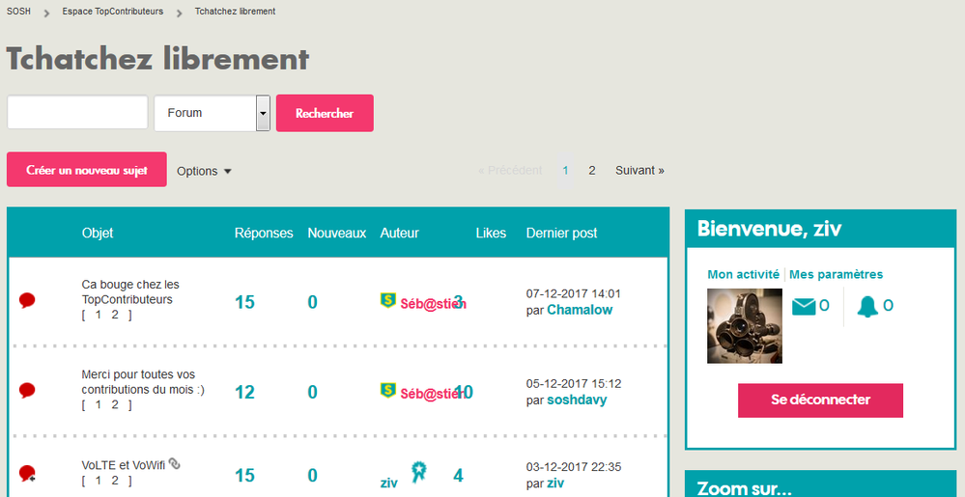Open Mes paramètres settings link

pyautogui.click(x=836, y=274)
